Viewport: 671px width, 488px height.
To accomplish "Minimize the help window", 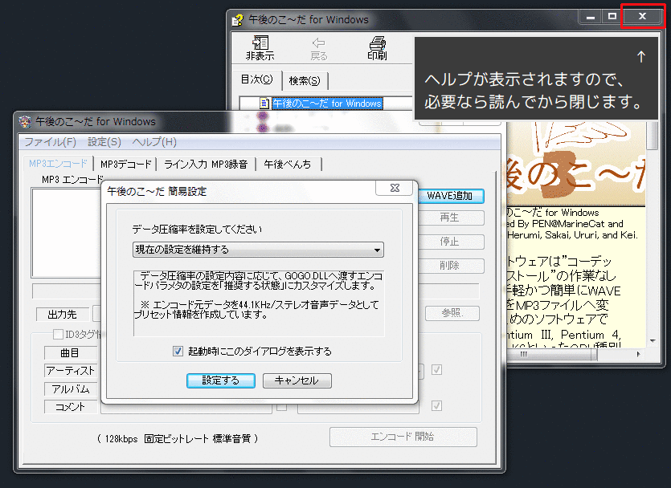I will (591, 16).
